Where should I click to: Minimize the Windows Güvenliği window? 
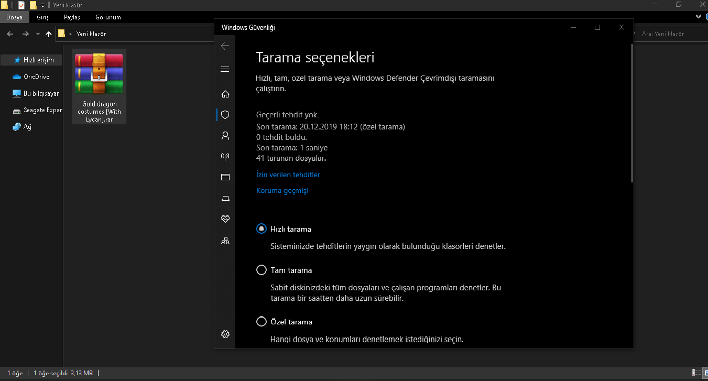coord(573,27)
